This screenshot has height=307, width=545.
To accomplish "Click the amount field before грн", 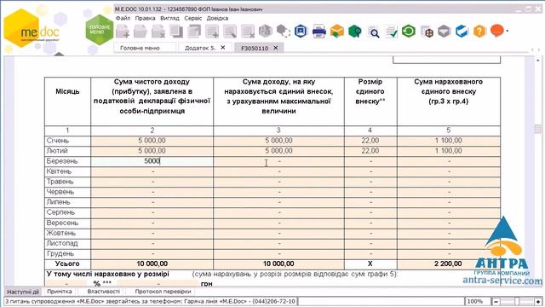I will (x=158, y=284).
